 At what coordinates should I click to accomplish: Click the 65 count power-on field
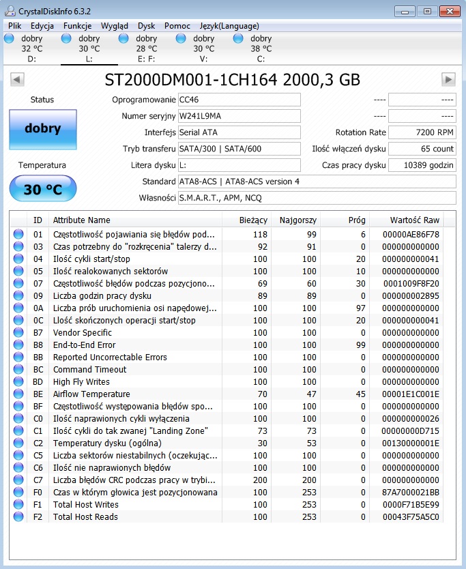422,149
